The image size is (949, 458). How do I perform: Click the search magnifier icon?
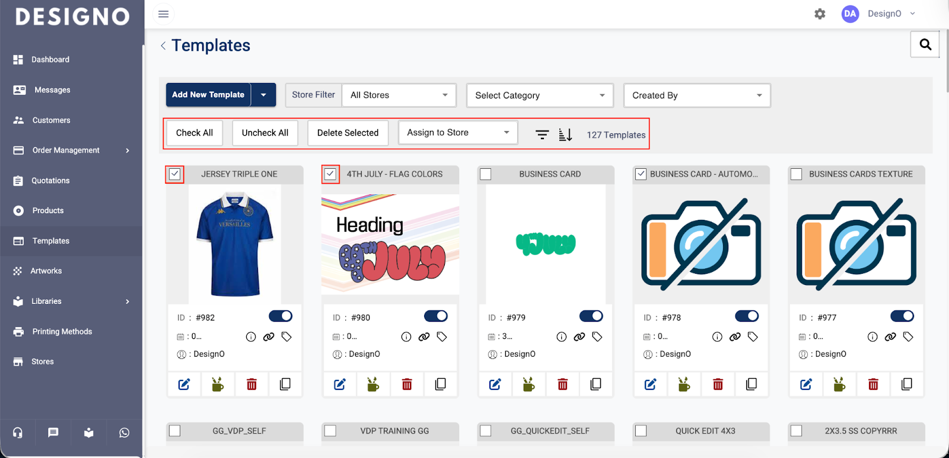pos(925,44)
